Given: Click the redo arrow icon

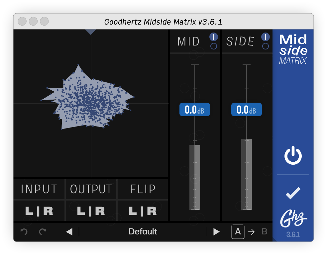Looking at the screenshot, I should [x=43, y=231].
